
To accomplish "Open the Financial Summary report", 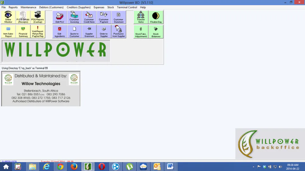I will [x=23, y=32].
